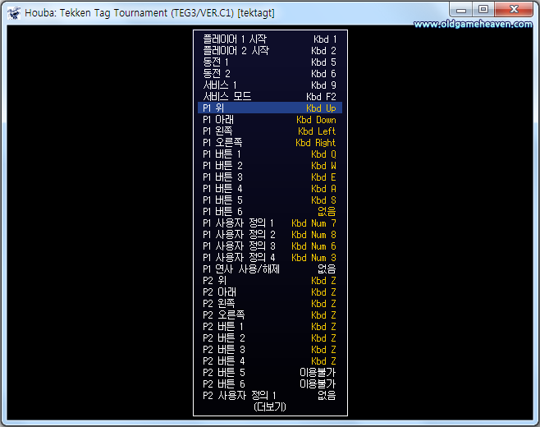Select the '동전 2' input row
Image resolution: width=540 pixels, height=427 pixels.
[x=270, y=73]
